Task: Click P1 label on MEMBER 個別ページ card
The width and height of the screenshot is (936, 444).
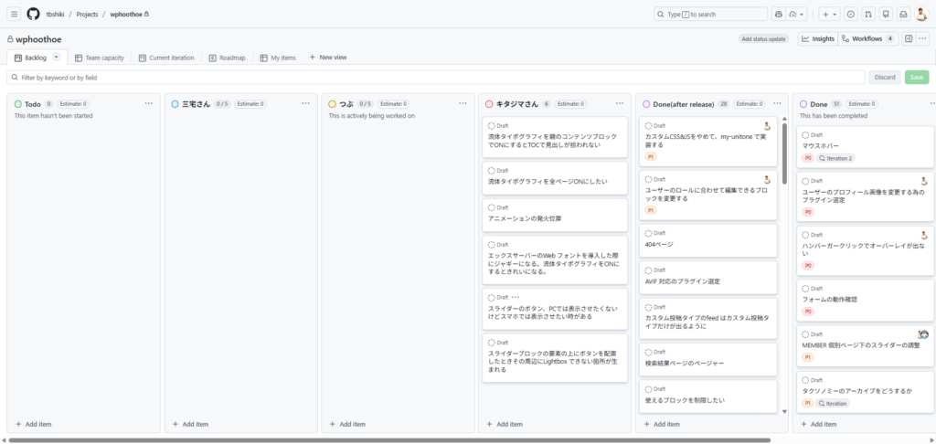Action: 808,357
